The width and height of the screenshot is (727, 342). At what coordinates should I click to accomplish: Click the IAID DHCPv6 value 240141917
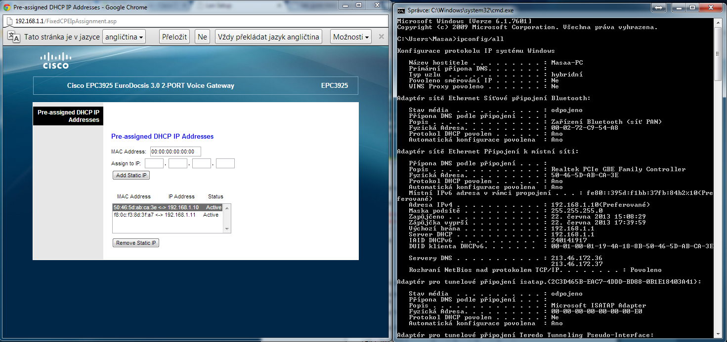click(x=569, y=240)
